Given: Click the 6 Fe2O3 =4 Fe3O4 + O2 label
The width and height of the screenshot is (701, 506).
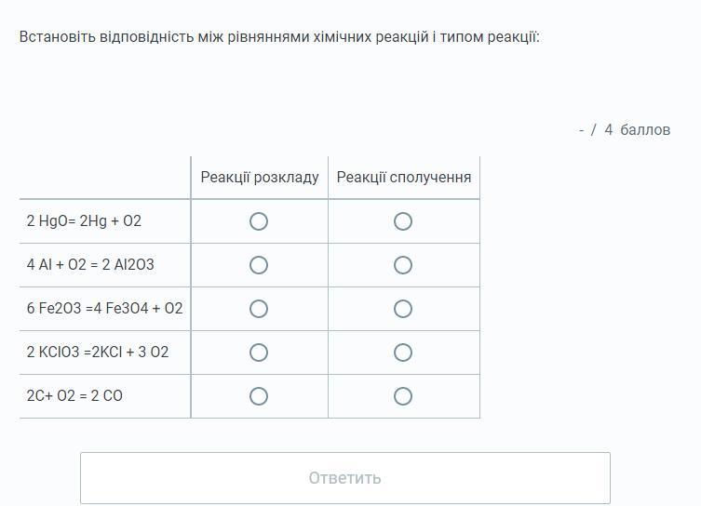Looking at the screenshot, I should coord(104,308).
